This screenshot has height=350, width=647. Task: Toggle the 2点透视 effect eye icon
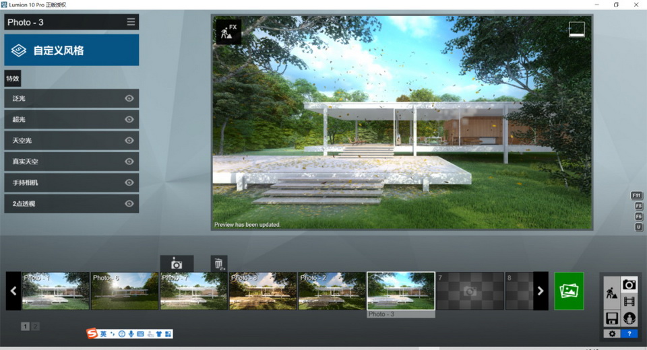129,203
